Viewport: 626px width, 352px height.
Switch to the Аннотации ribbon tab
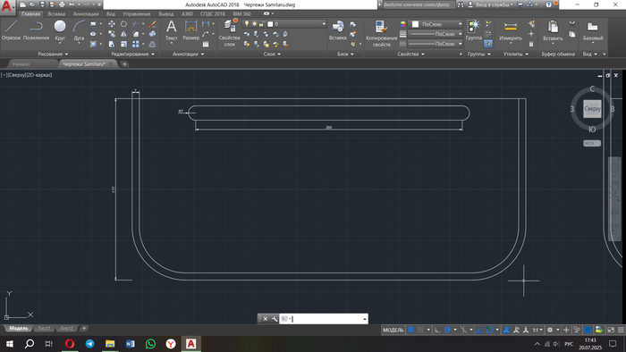click(x=86, y=13)
